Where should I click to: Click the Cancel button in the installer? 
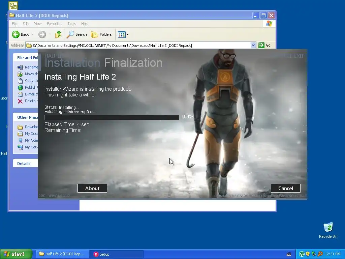click(x=286, y=188)
